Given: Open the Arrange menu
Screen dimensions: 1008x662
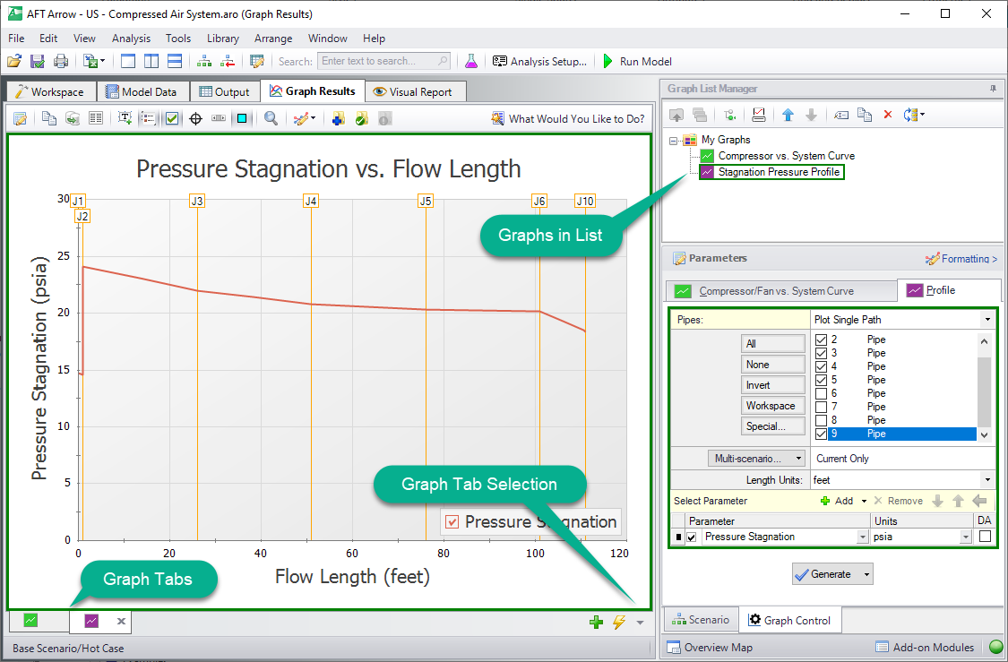Looking at the screenshot, I should pyautogui.click(x=273, y=39).
